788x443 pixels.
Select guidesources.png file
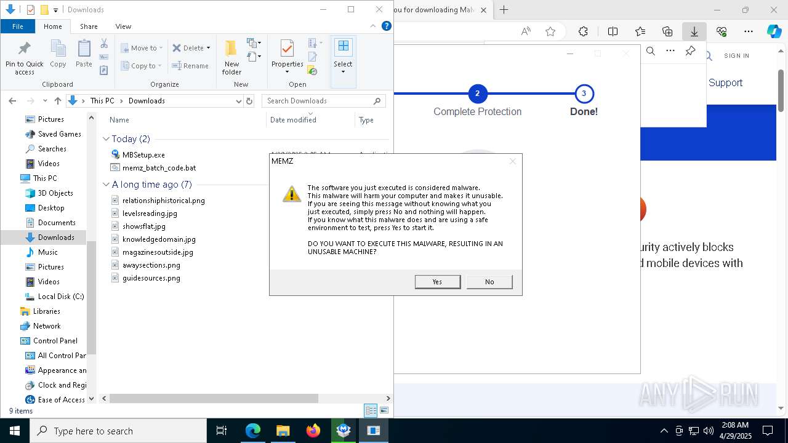[x=151, y=278]
